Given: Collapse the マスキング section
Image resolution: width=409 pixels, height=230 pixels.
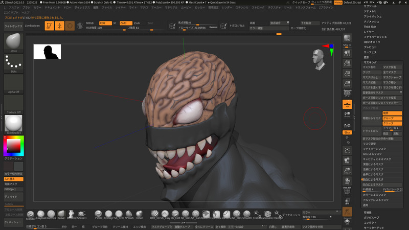Looking at the screenshot, I should (x=370, y=62).
